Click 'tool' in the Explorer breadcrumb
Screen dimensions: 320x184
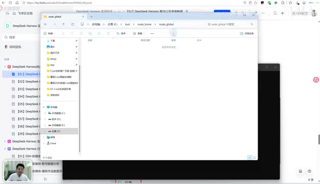(127, 24)
